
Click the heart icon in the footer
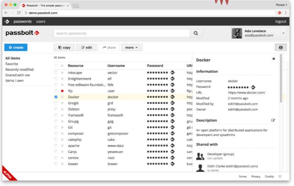click(x=280, y=176)
